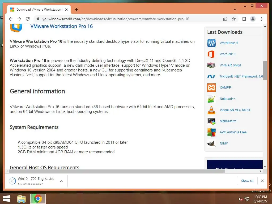The height and width of the screenshot is (204, 272).
Task: Bookmark this page with the star icon
Action: coord(234,19)
